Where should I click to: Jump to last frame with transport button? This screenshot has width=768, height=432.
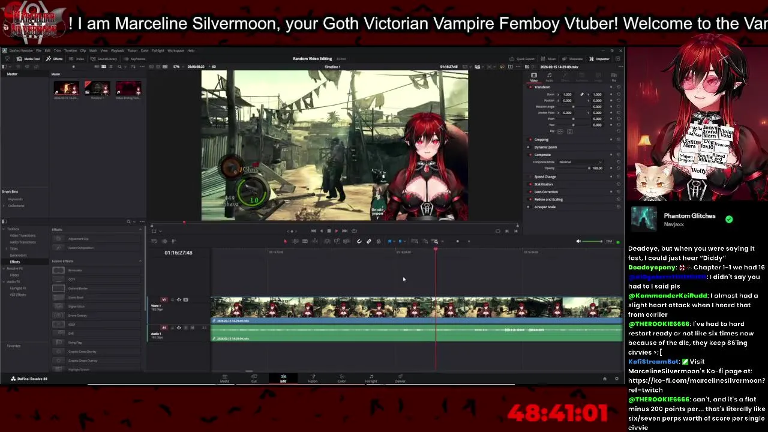pos(344,231)
